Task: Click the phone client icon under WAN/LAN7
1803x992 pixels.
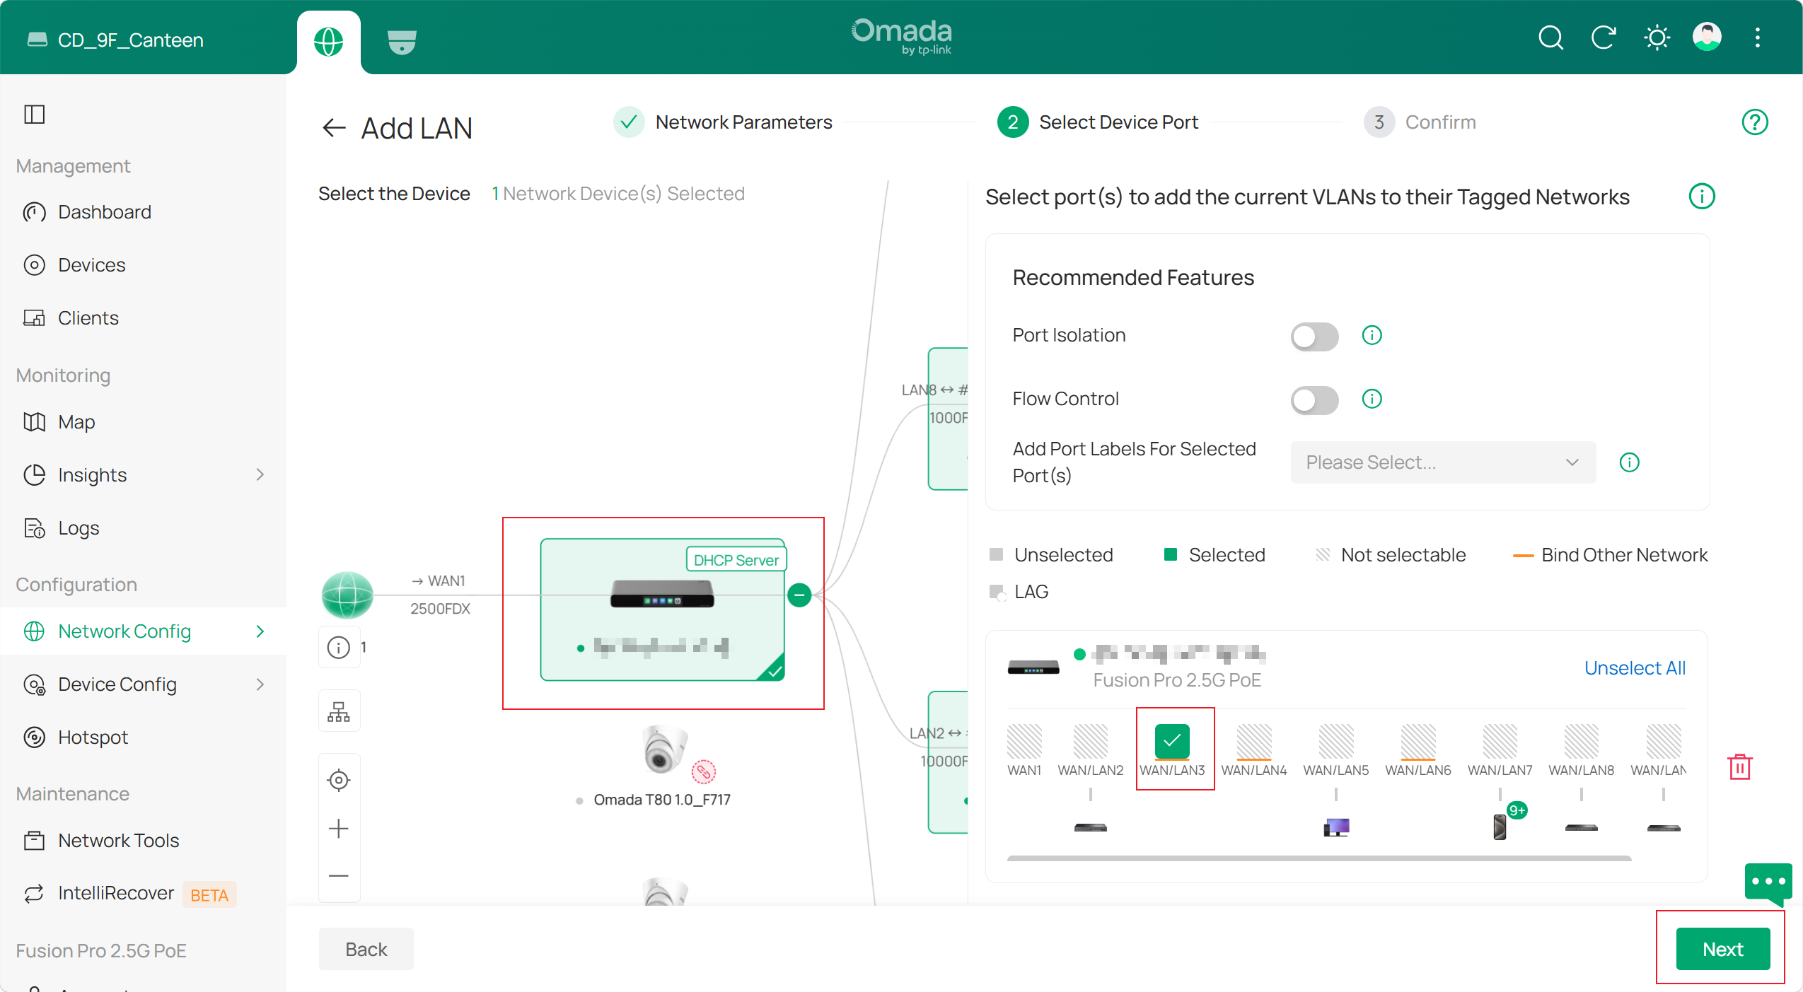Action: point(1500,827)
